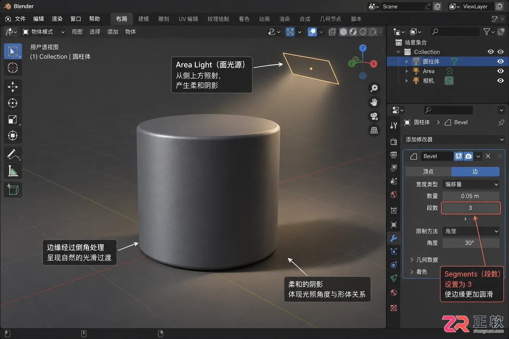Viewport: 509px width, 339px height.
Task: Toggle visibility of Area light in outliner
Action: click(x=501, y=71)
